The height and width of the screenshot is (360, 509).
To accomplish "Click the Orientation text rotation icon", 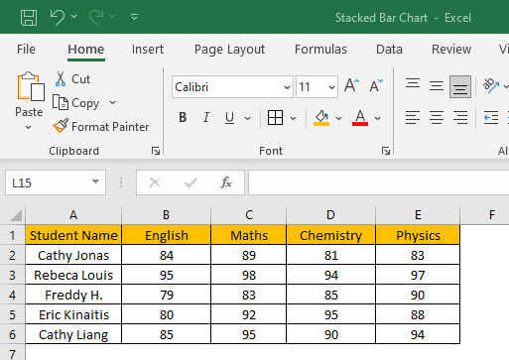I will coord(491,85).
